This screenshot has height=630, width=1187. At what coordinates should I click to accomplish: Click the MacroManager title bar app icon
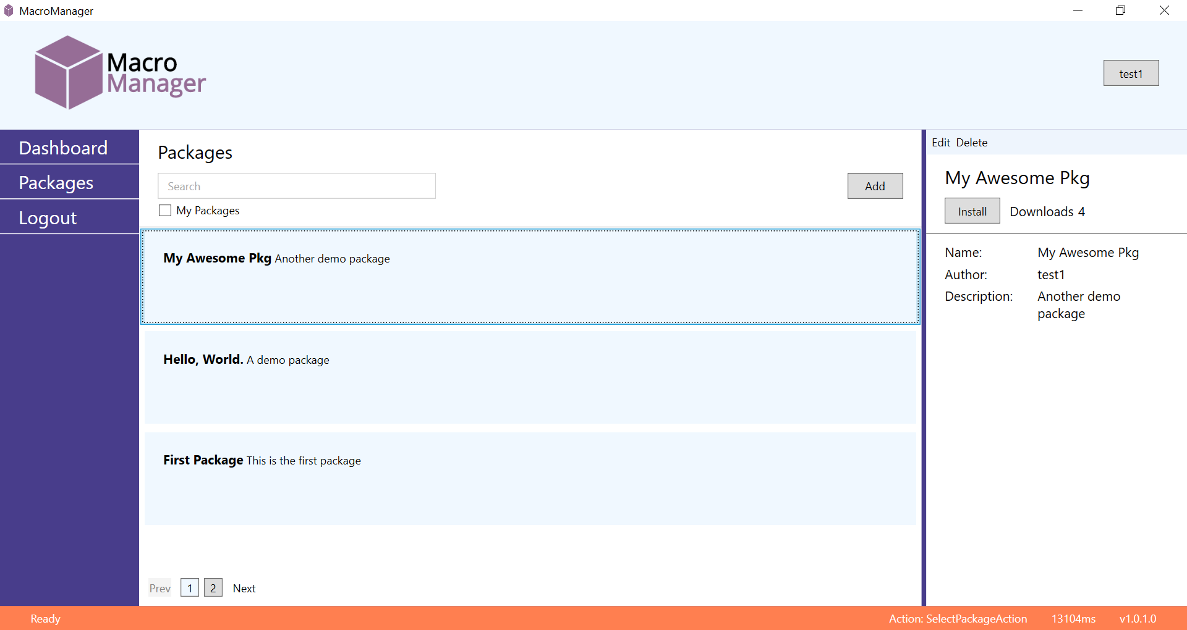(8, 10)
